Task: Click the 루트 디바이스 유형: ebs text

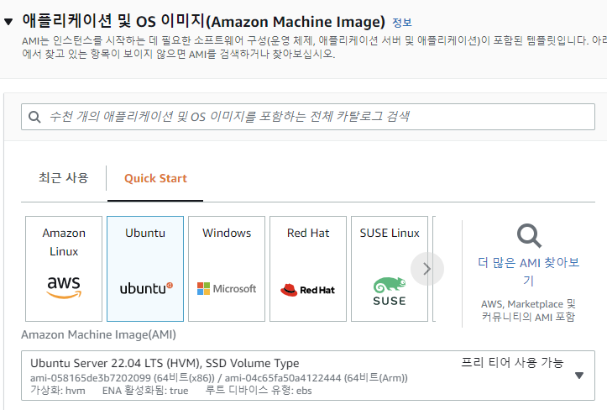Action: click(x=259, y=390)
